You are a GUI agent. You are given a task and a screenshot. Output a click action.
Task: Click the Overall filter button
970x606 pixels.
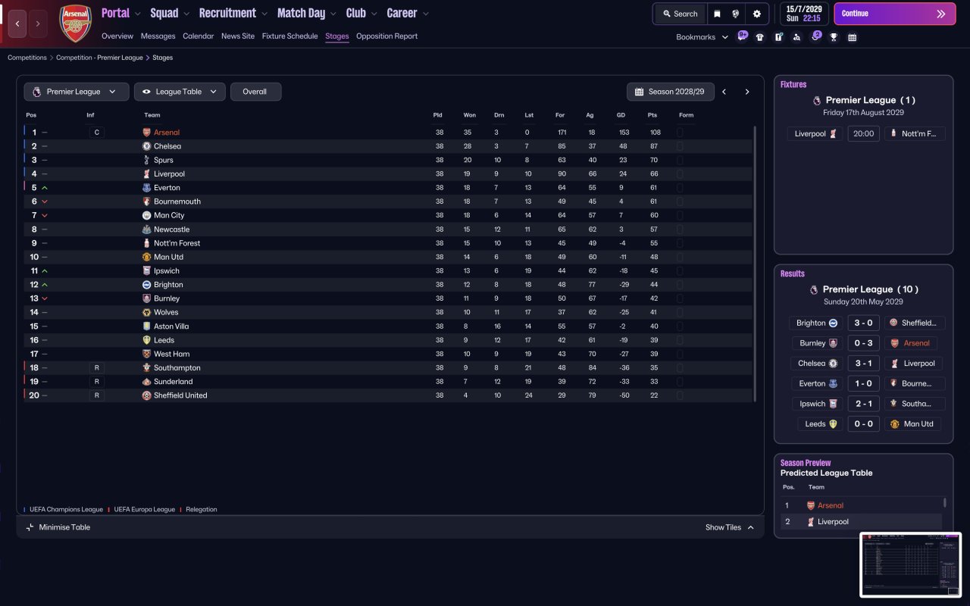[x=255, y=92]
